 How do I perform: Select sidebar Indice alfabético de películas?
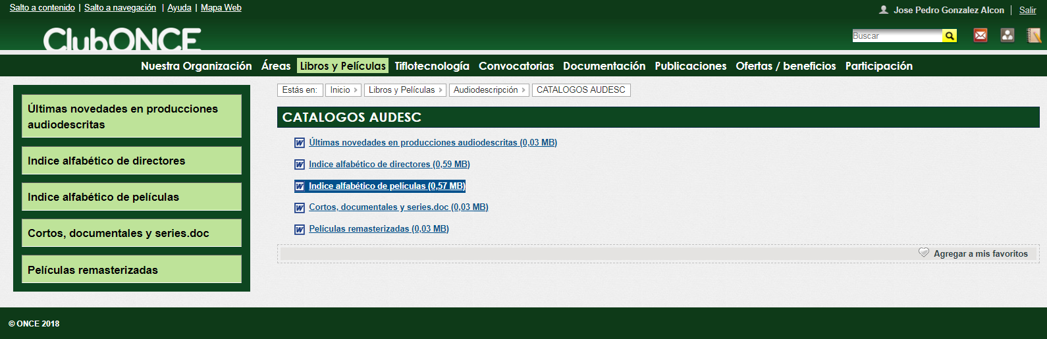132,197
